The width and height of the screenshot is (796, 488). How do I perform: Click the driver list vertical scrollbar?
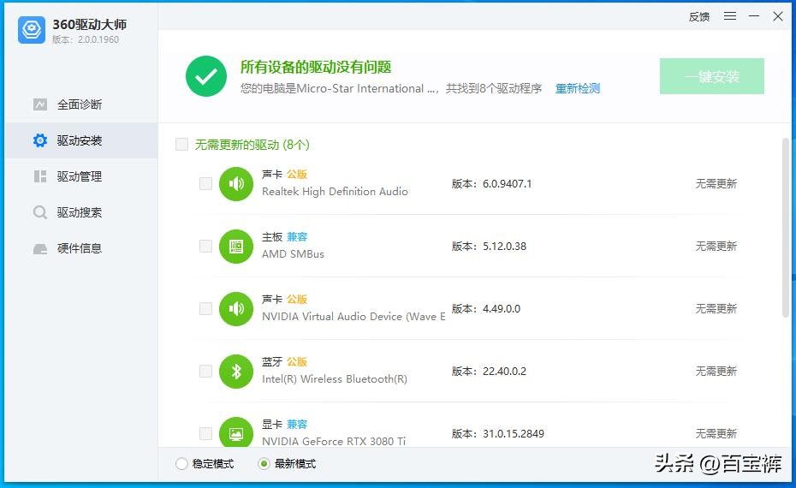786,228
